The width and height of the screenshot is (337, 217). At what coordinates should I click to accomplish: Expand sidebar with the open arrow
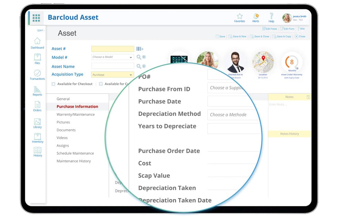[41, 30]
